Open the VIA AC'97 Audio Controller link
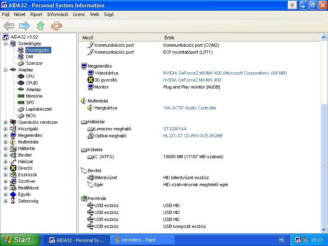The image size is (328, 246). point(190,108)
